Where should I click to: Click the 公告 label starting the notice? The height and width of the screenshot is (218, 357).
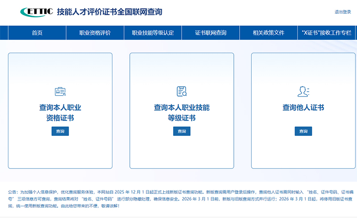13,191
